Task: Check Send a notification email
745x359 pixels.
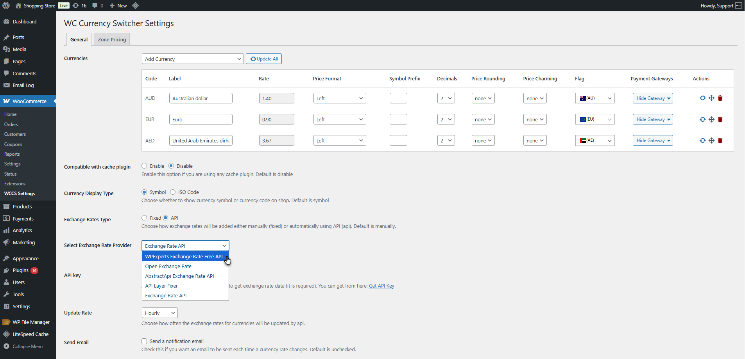Action: [144, 341]
